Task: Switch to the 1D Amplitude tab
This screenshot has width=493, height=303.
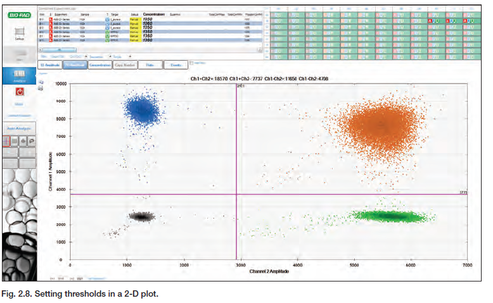Action: 49,65
